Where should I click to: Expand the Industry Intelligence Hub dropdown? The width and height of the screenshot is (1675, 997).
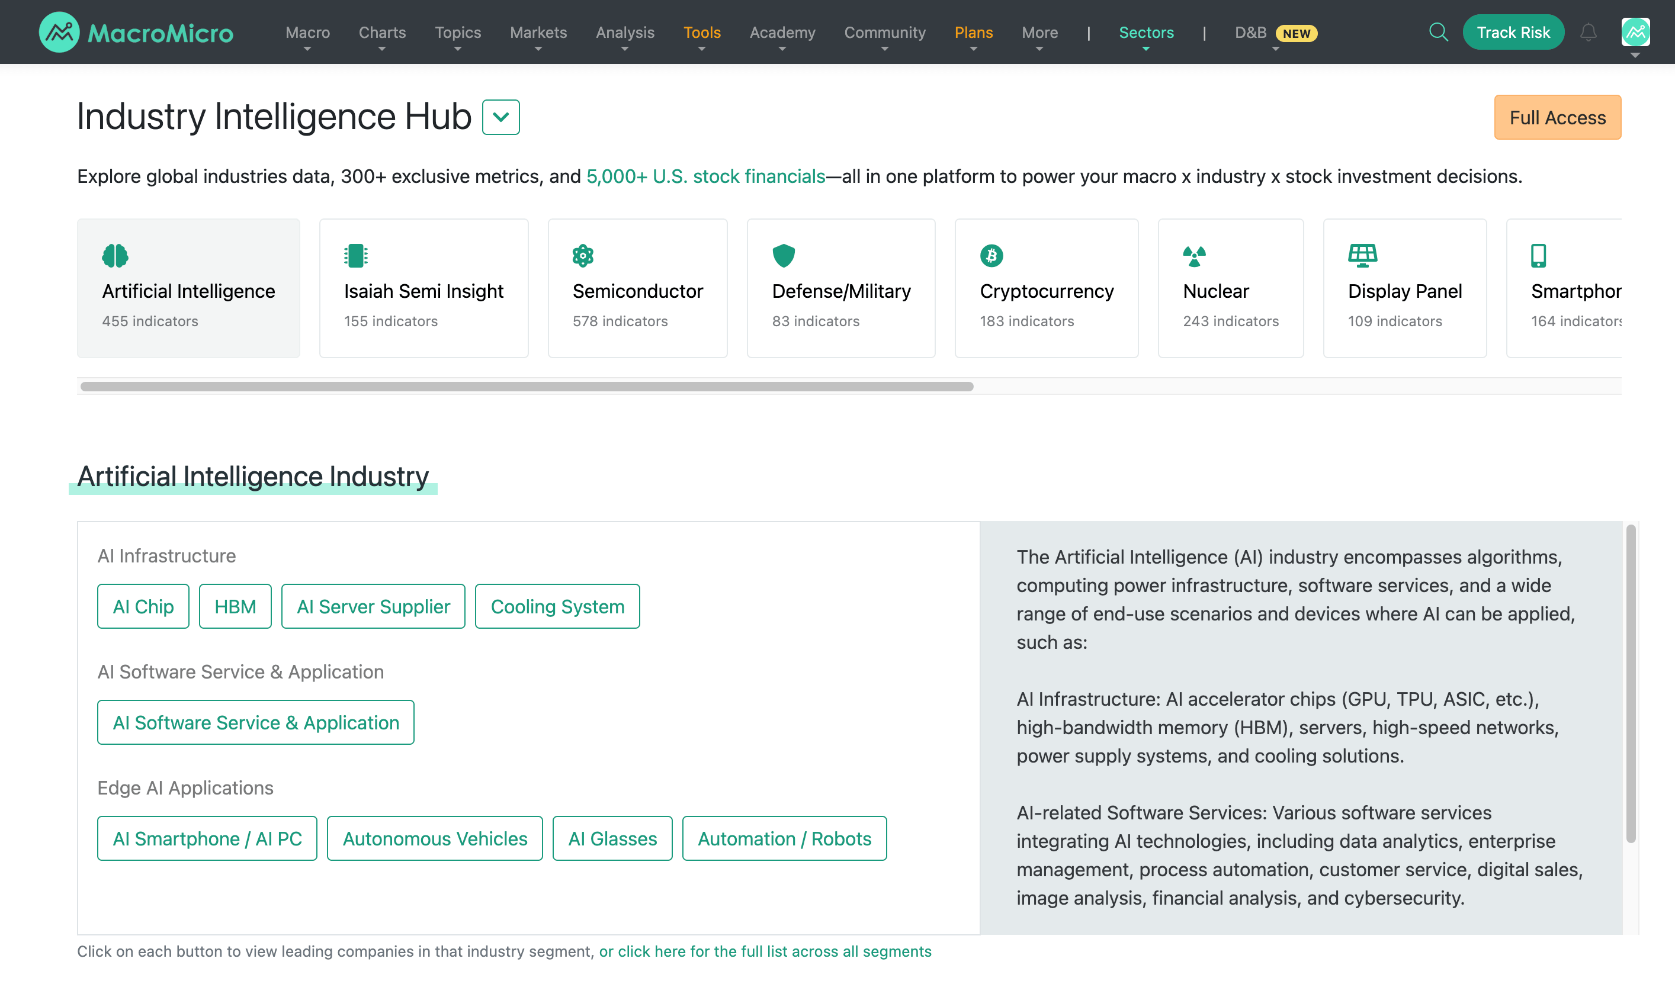pyautogui.click(x=500, y=117)
